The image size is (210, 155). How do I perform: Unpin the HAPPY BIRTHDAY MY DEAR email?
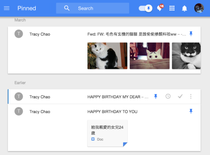point(156,97)
